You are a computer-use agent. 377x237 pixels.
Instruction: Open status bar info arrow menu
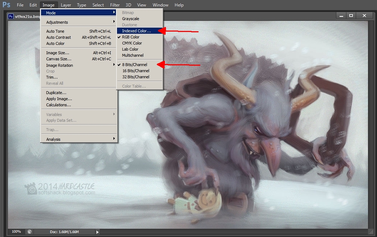click(97, 232)
